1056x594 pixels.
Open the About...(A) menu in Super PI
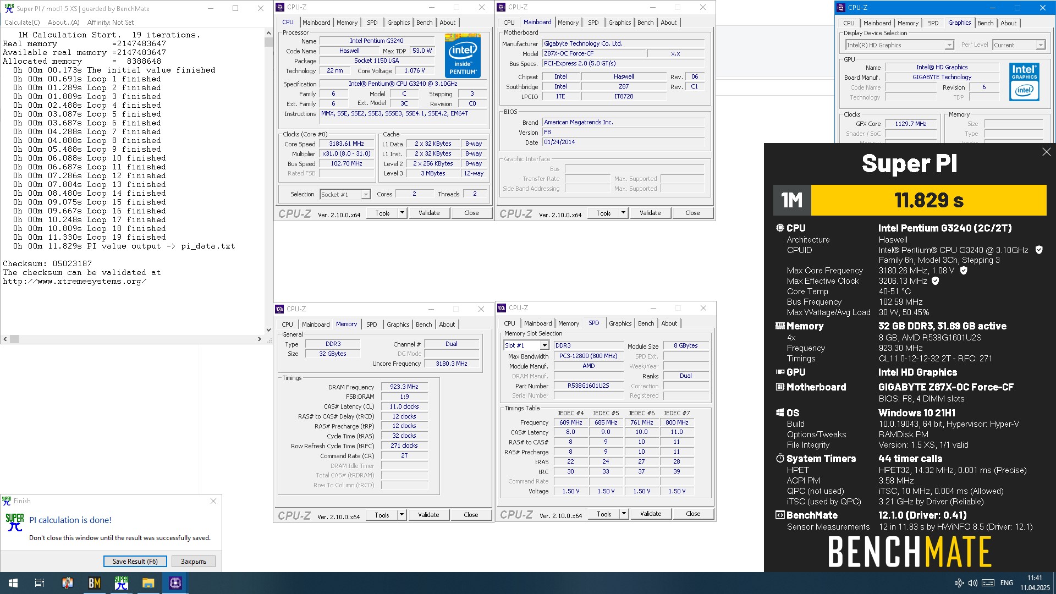point(63,23)
